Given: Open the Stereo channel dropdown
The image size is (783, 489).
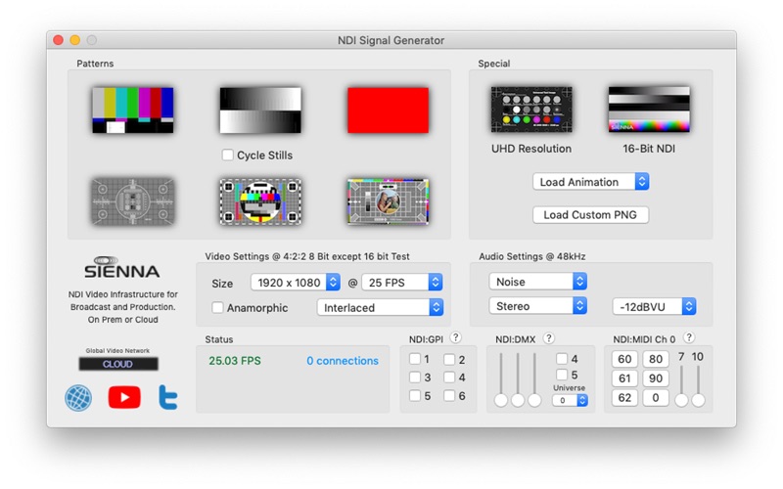Looking at the screenshot, I should point(537,306).
